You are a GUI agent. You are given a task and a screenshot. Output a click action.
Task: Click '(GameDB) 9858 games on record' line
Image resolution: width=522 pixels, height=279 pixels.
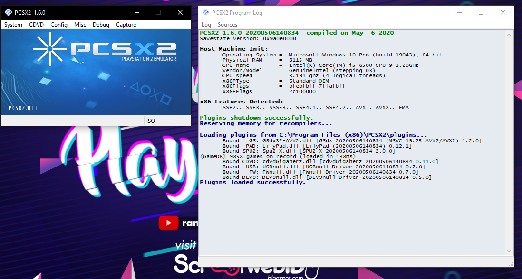(278, 156)
